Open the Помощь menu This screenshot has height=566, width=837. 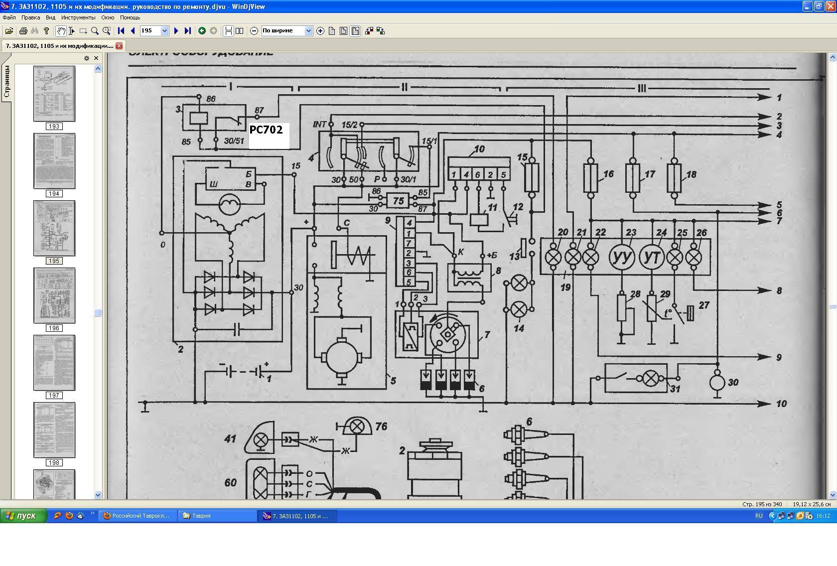coord(130,17)
